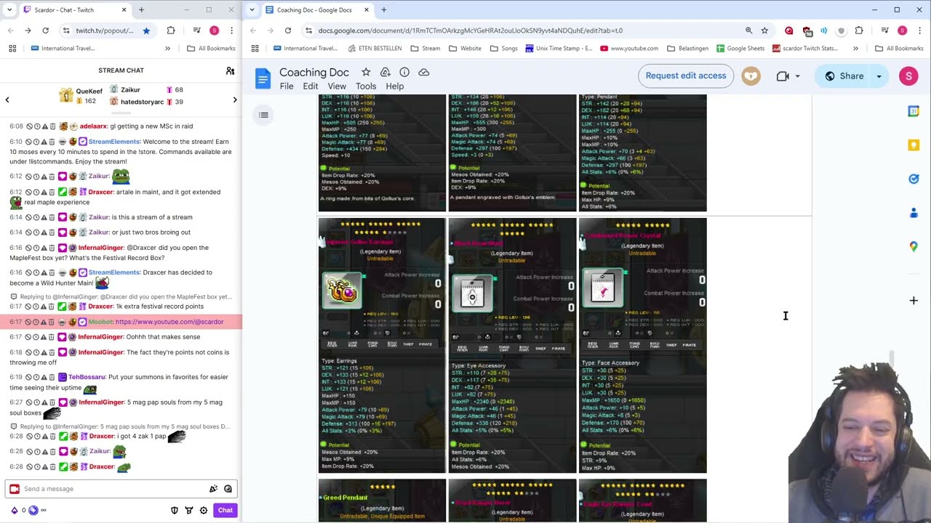Bookmark the Docs page with star icon

click(764, 31)
